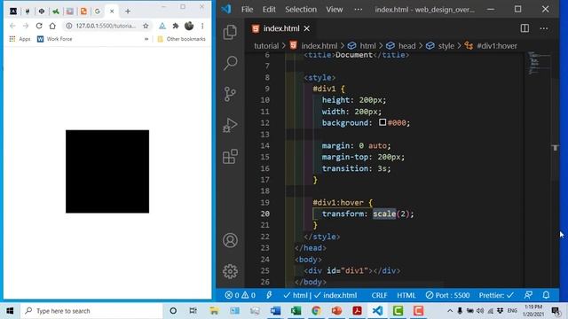Open the volume control in system tray
This screenshot has width=568, height=319.
[x=480, y=311]
